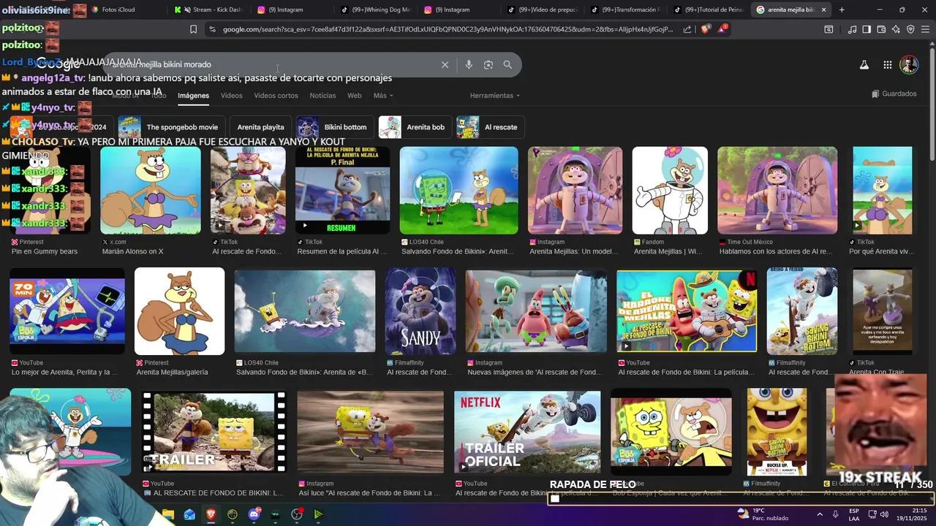Open the Brave Wallet icon
Image resolution: width=936 pixels, height=526 pixels.
(x=881, y=29)
